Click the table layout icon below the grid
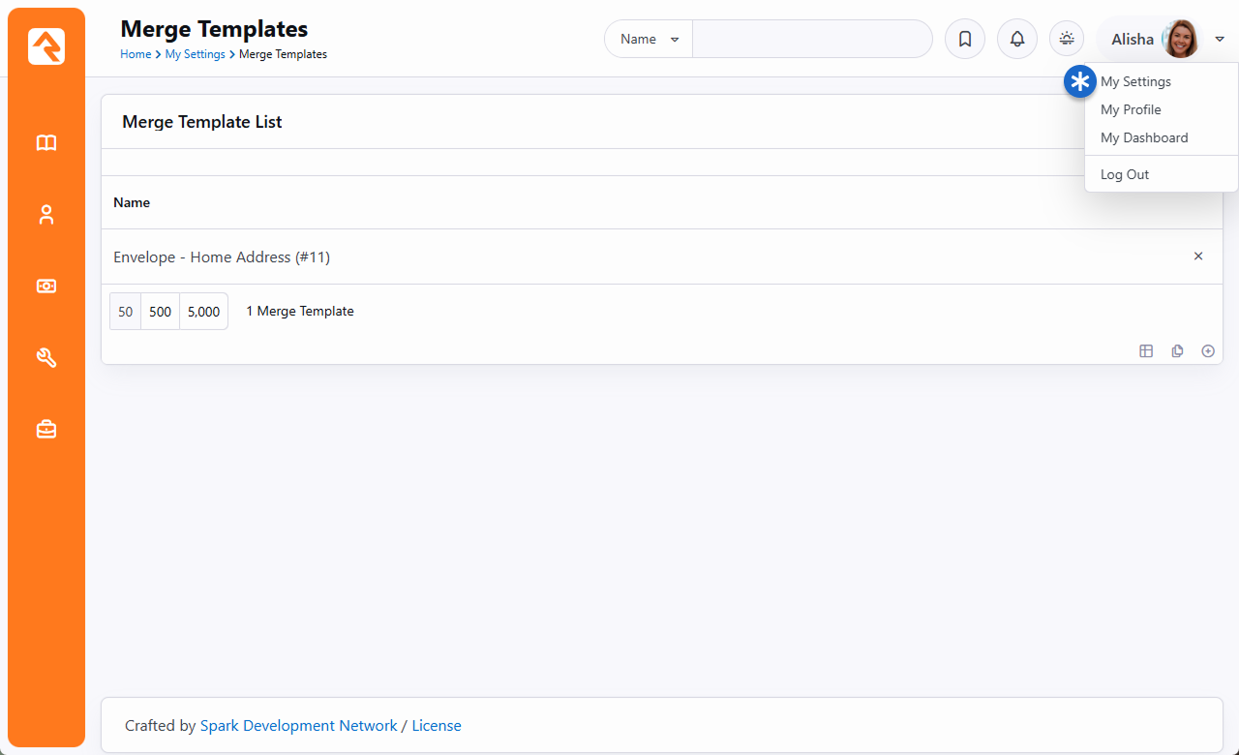1239x755 pixels. pos(1146,351)
